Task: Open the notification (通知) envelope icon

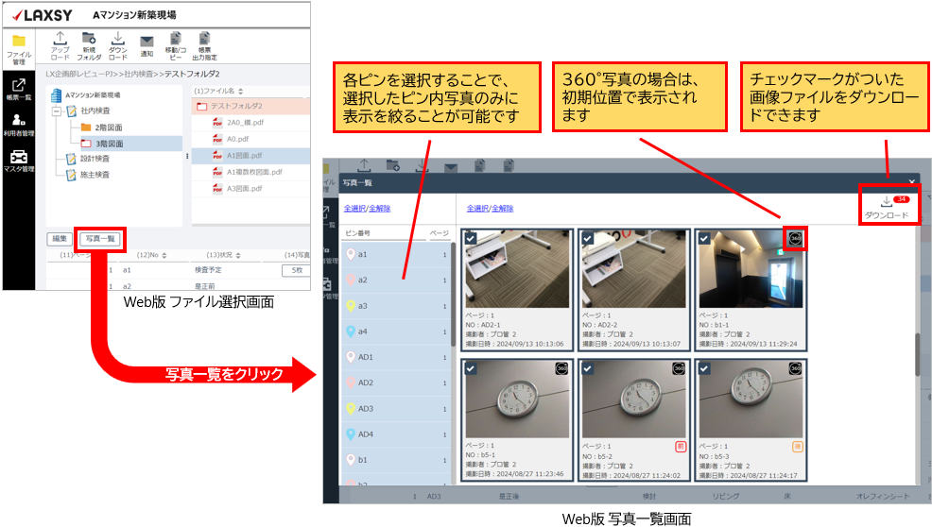Action: (x=147, y=44)
